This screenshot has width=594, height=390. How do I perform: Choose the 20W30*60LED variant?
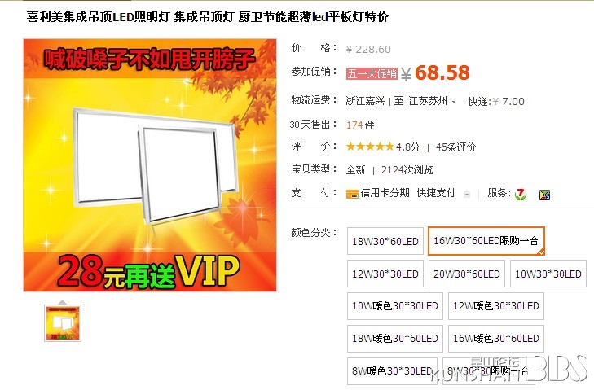[x=467, y=274]
